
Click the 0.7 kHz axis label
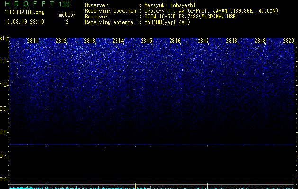click(4, 156)
